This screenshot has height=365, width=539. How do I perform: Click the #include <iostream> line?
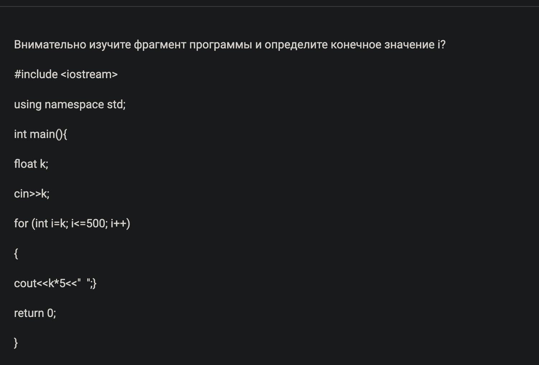(x=66, y=75)
